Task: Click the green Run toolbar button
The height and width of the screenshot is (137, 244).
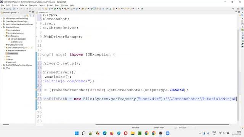Action: 55,9
